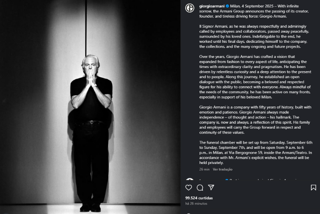
Task: Click the paragraph beginning Il Signor Armani
Action: pyautogui.click(x=254, y=36)
